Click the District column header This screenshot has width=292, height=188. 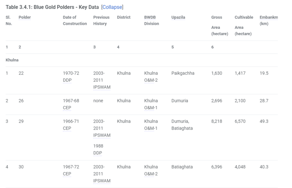point(124,17)
